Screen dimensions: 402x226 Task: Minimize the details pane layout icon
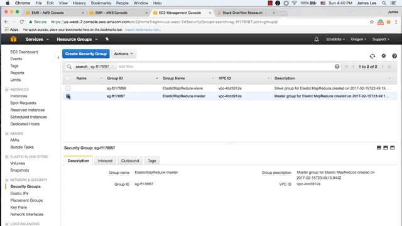(x=379, y=148)
